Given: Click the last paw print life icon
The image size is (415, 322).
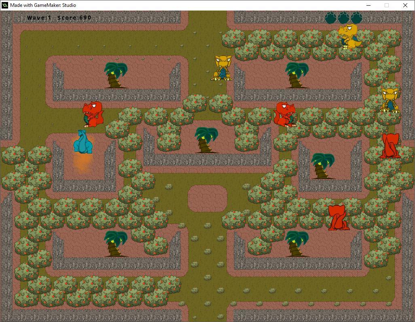Looking at the screenshot, I should pyautogui.click(x=356, y=18).
